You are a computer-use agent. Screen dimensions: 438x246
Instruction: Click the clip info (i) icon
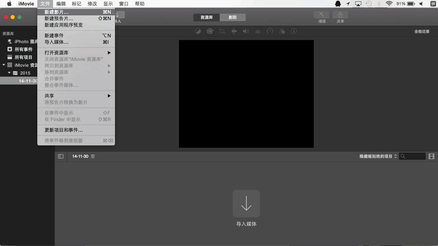(294, 31)
